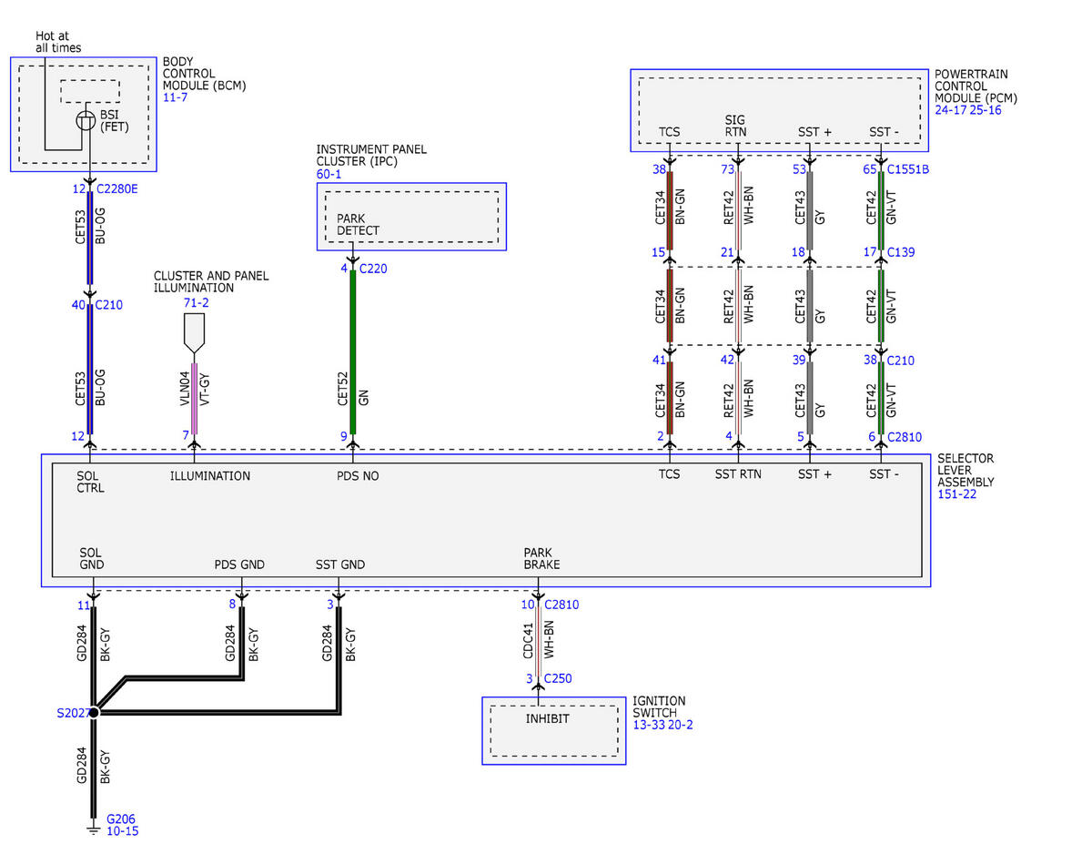1092x844 pixels.
Task: Select connector label C250 above Ignition Switch
Action: tap(559, 678)
